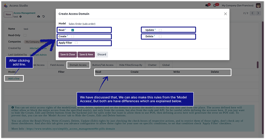
Task: Show the Update field help tooltip
Action: point(155,29)
